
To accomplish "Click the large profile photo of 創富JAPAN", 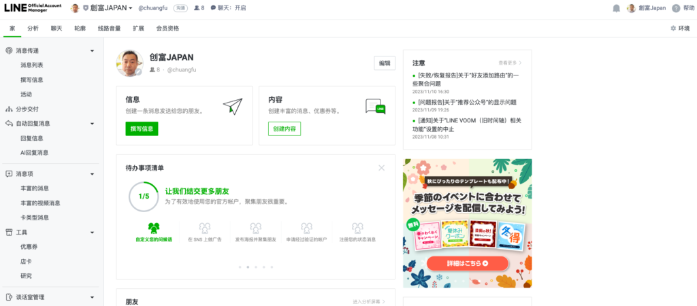I will point(130,63).
